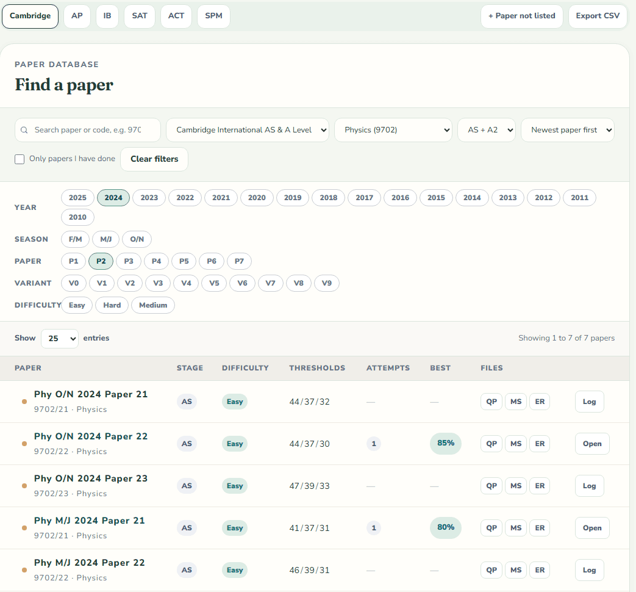Export the list as CSV
Image resolution: width=636 pixels, height=592 pixels.
pos(598,16)
